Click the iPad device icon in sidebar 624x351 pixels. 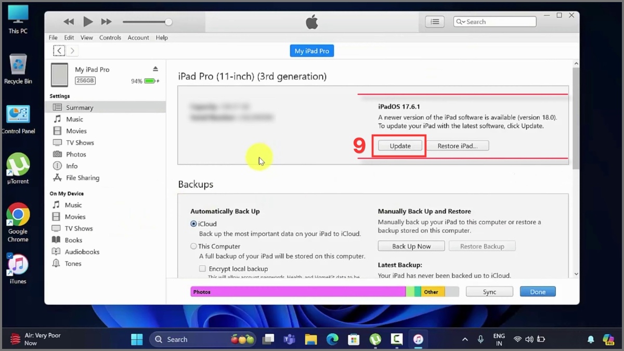point(59,75)
